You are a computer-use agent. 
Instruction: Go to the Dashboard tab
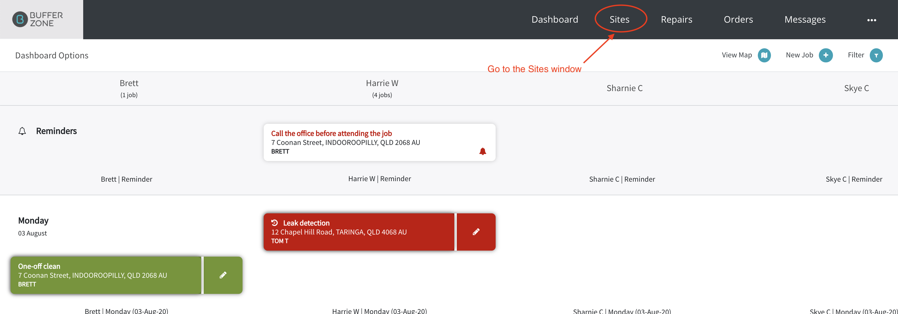pyautogui.click(x=555, y=19)
